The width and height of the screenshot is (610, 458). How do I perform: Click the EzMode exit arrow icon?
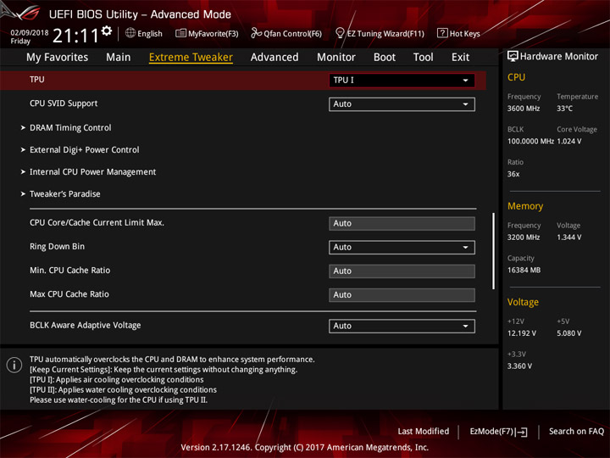[522, 432]
